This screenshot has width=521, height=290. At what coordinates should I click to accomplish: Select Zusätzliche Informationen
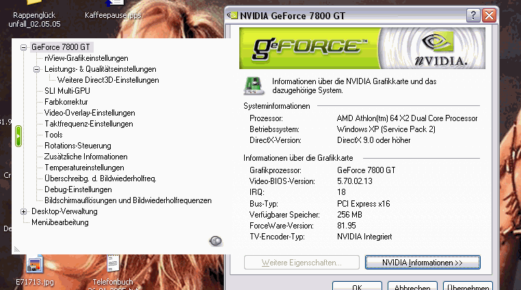86,157
